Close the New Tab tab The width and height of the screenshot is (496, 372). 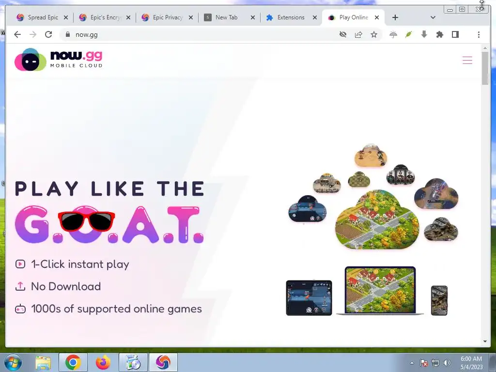[x=253, y=17]
